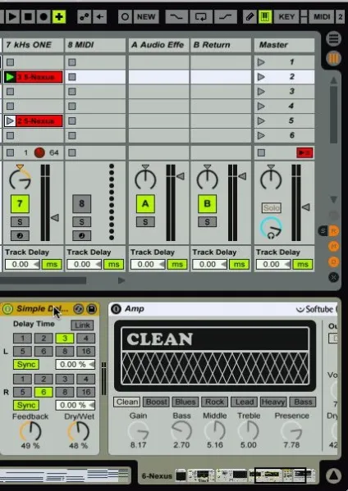348x491 pixels.
Task: Select the 7 kHs ONE track header
Action: (x=33, y=45)
